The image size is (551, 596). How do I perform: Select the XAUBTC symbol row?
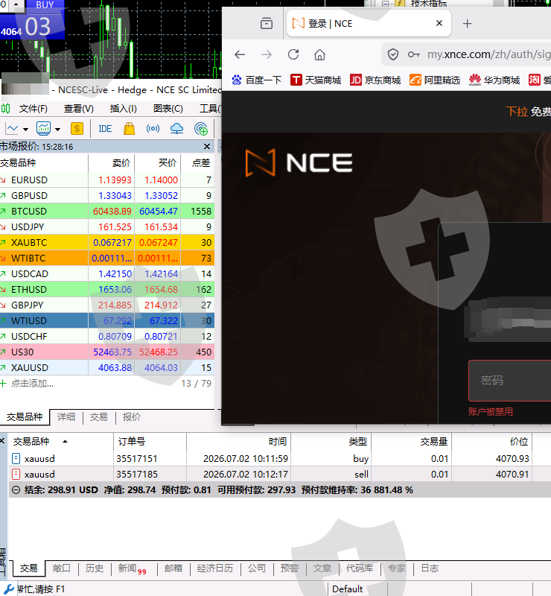107,243
